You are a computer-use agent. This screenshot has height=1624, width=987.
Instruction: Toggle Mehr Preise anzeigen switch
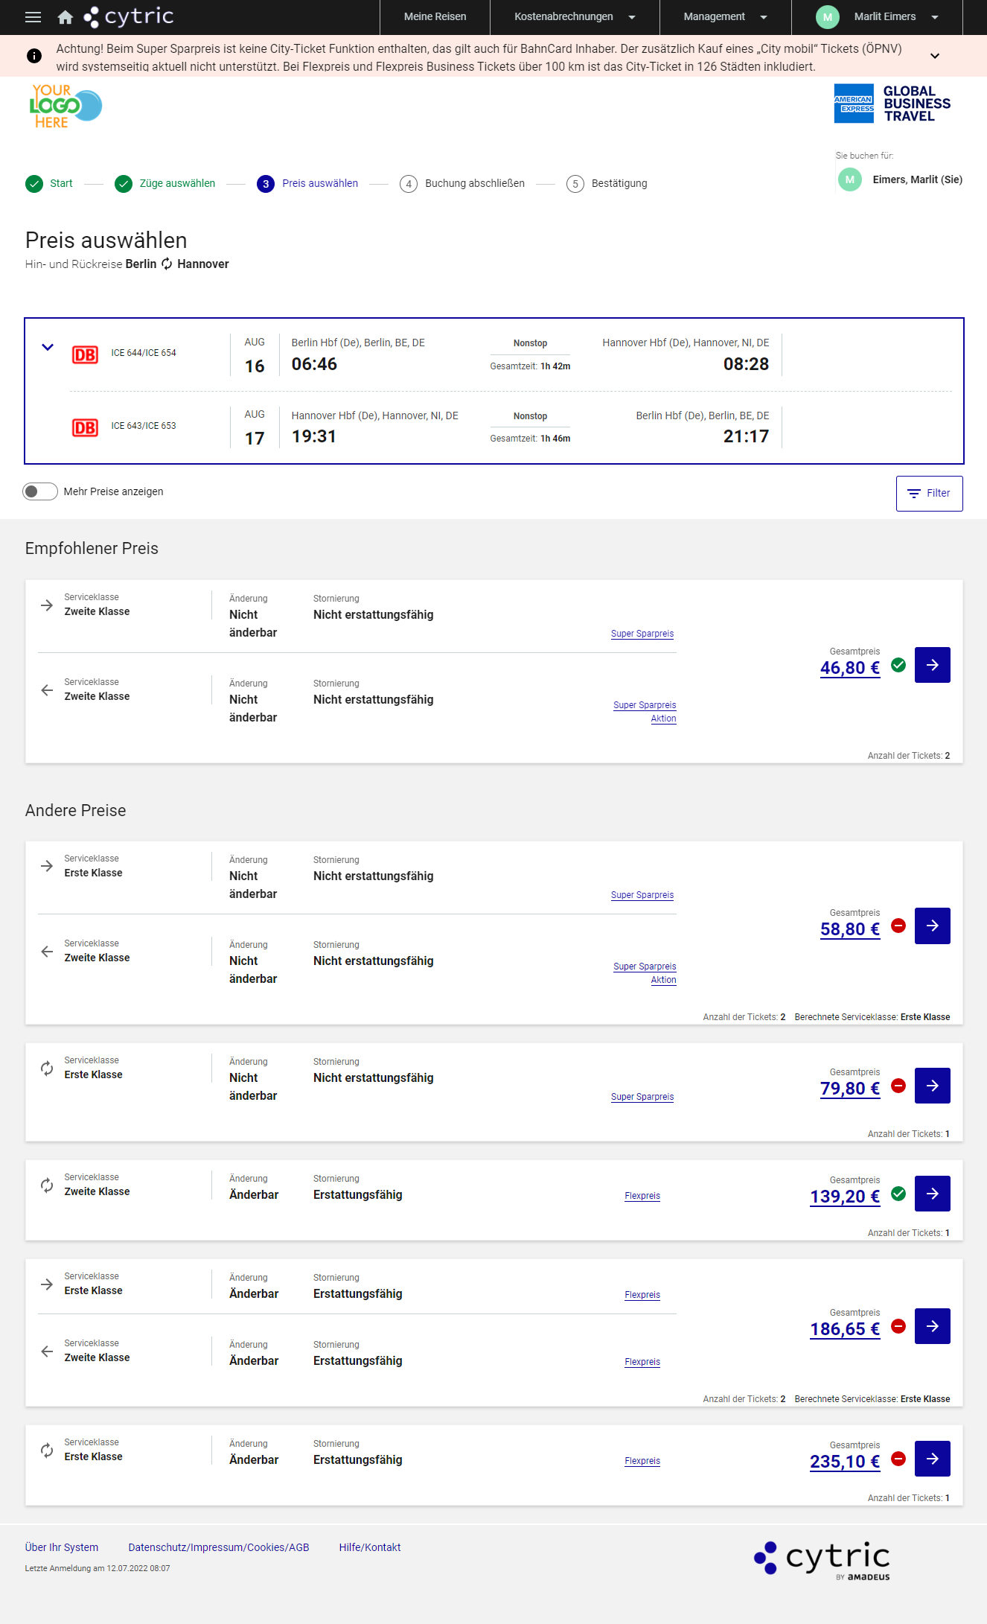(x=40, y=491)
